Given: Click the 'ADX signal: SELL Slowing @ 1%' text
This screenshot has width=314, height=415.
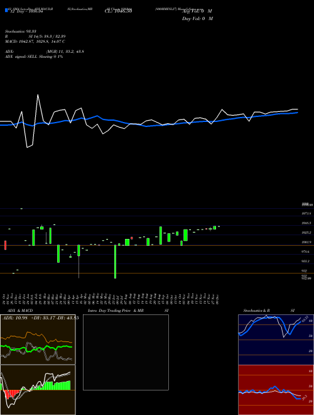Looking at the screenshot, I should tap(34, 57).
